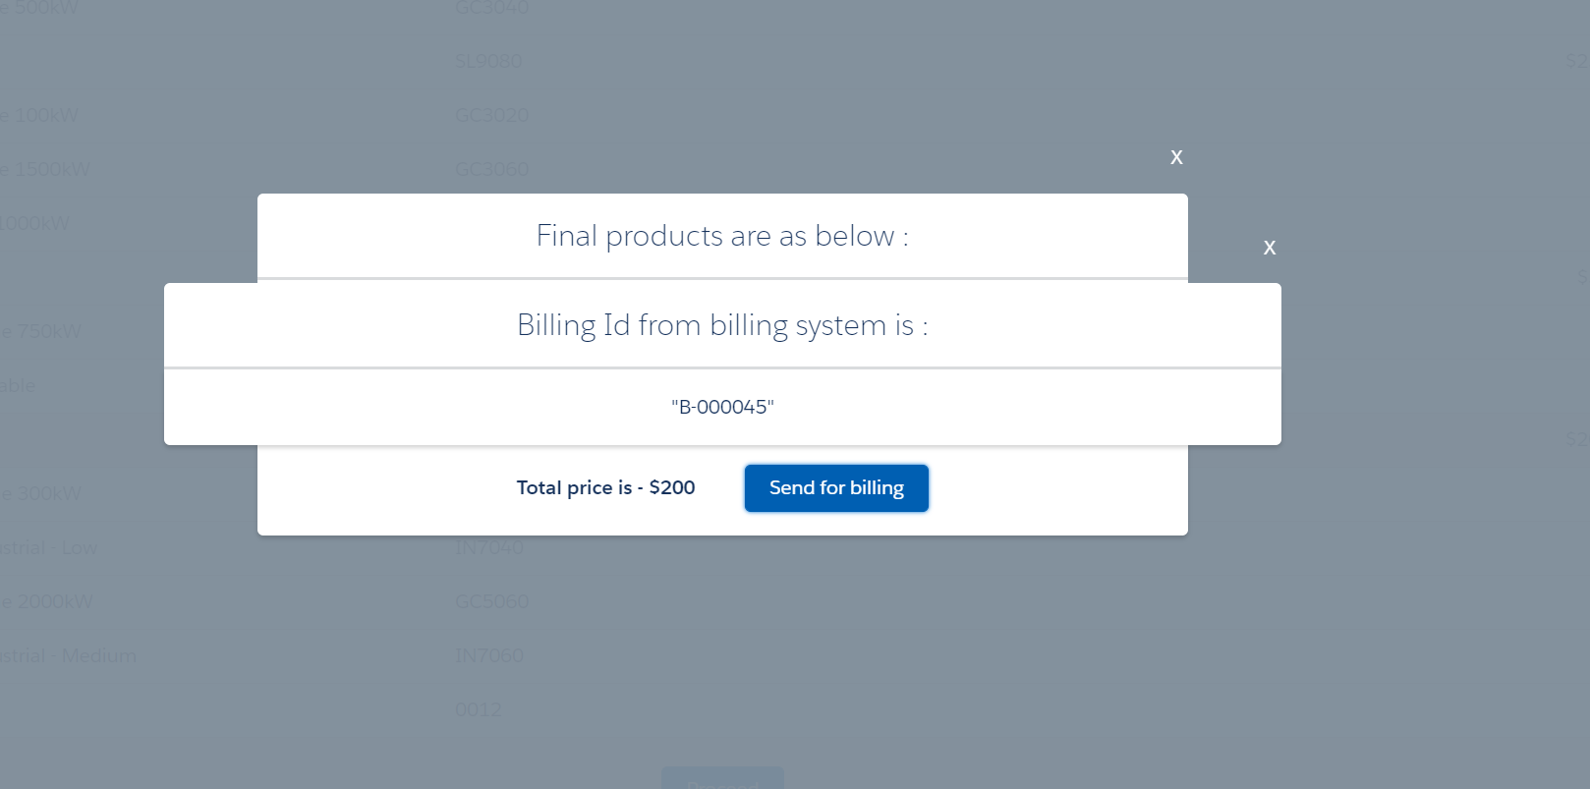The image size is (1590, 789).
Task: Click the 750kW background entry
Action: (42, 331)
